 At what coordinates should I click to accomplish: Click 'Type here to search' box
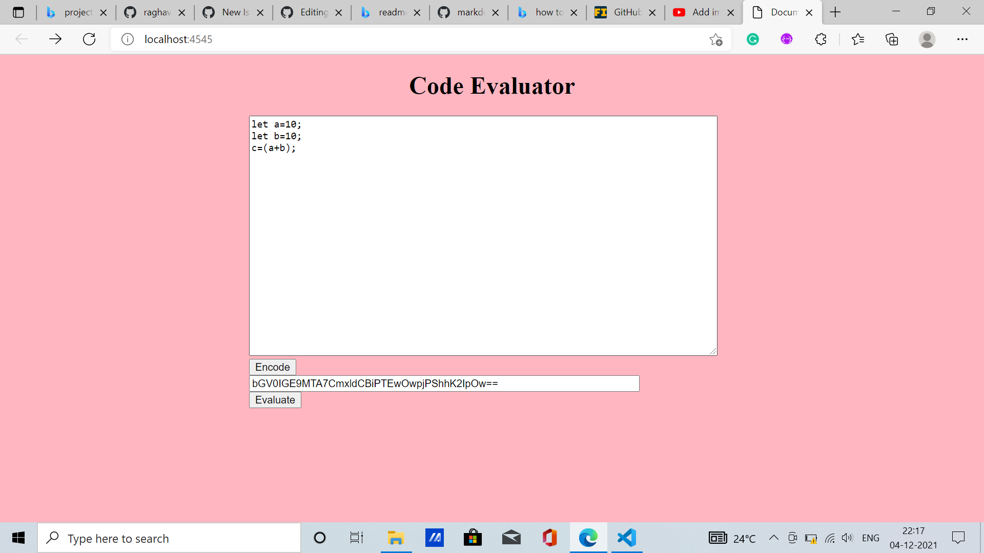pos(169,538)
